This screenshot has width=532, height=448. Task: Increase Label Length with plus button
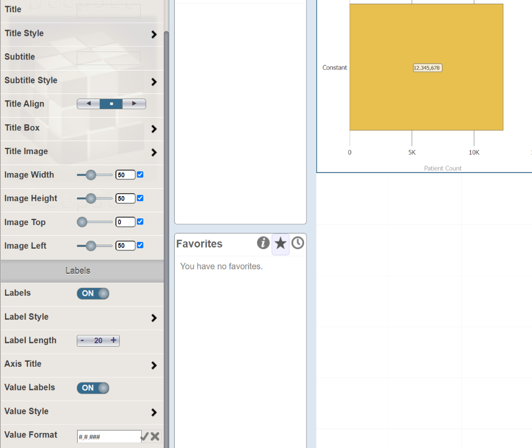(114, 340)
